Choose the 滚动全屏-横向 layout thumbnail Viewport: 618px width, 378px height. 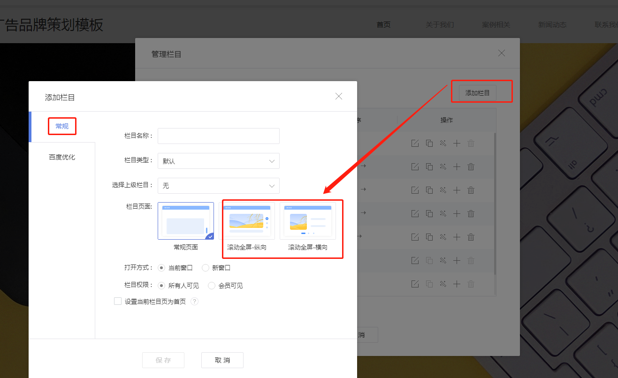coord(308,221)
